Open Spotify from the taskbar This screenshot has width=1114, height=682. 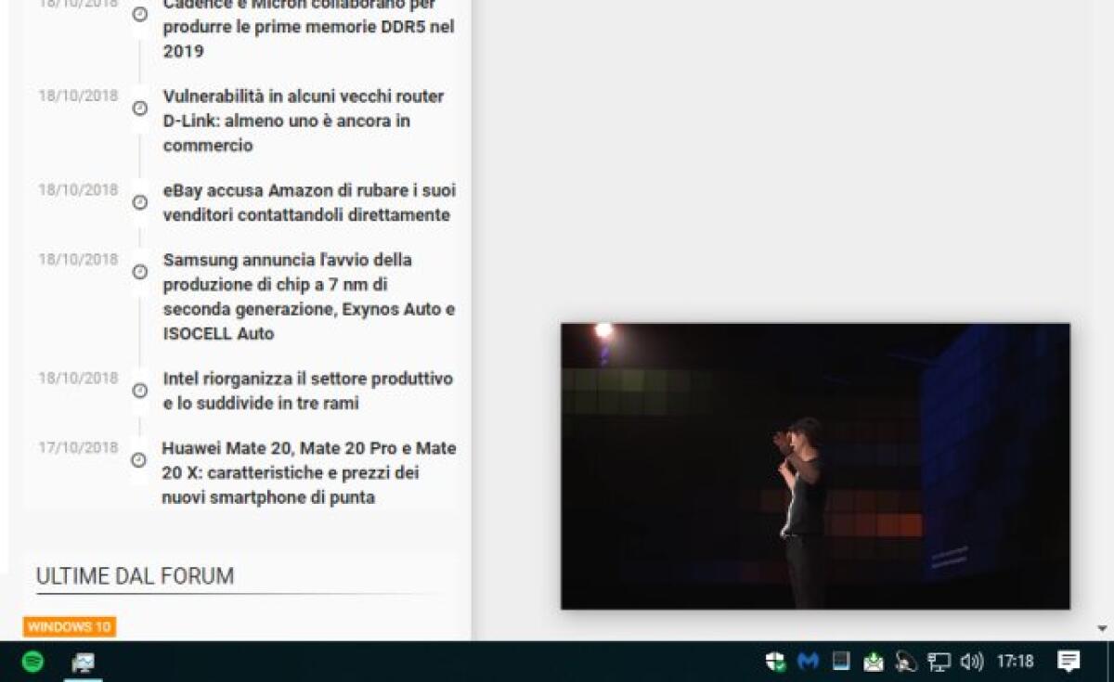32,663
